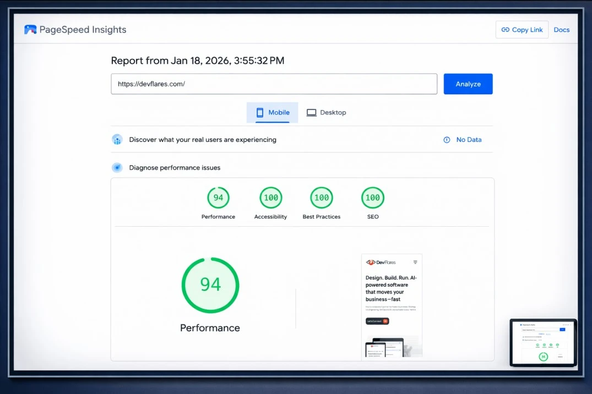Screen dimensions: 592x394
Task: Click the green Accessibility 100 score circle
Action: tap(270, 198)
